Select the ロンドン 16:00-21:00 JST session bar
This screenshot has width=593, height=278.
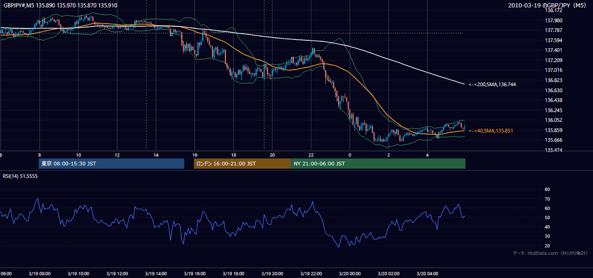(x=242, y=164)
